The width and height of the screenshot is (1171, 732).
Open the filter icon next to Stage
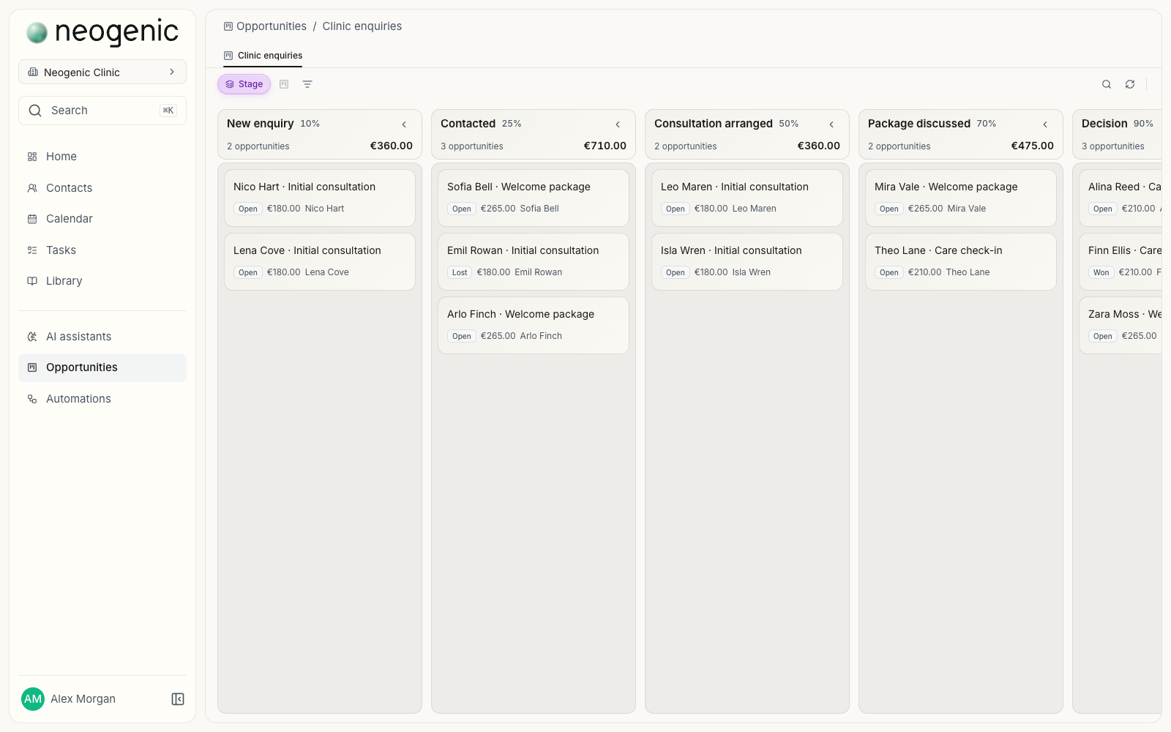click(x=307, y=84)
